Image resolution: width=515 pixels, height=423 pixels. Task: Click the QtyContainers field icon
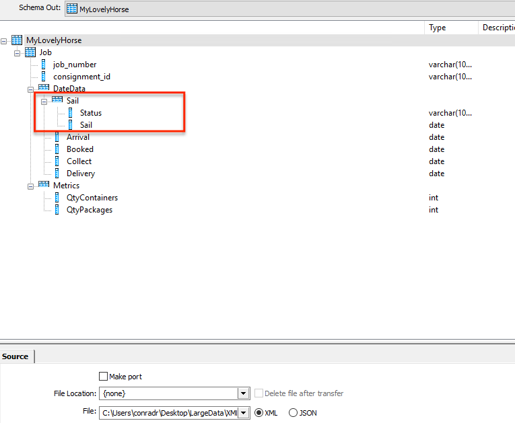coord(57,198)
